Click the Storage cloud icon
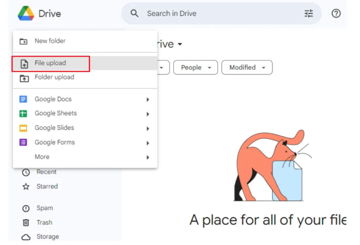Viewport: 360px width, 245px height. pos(26,237)
